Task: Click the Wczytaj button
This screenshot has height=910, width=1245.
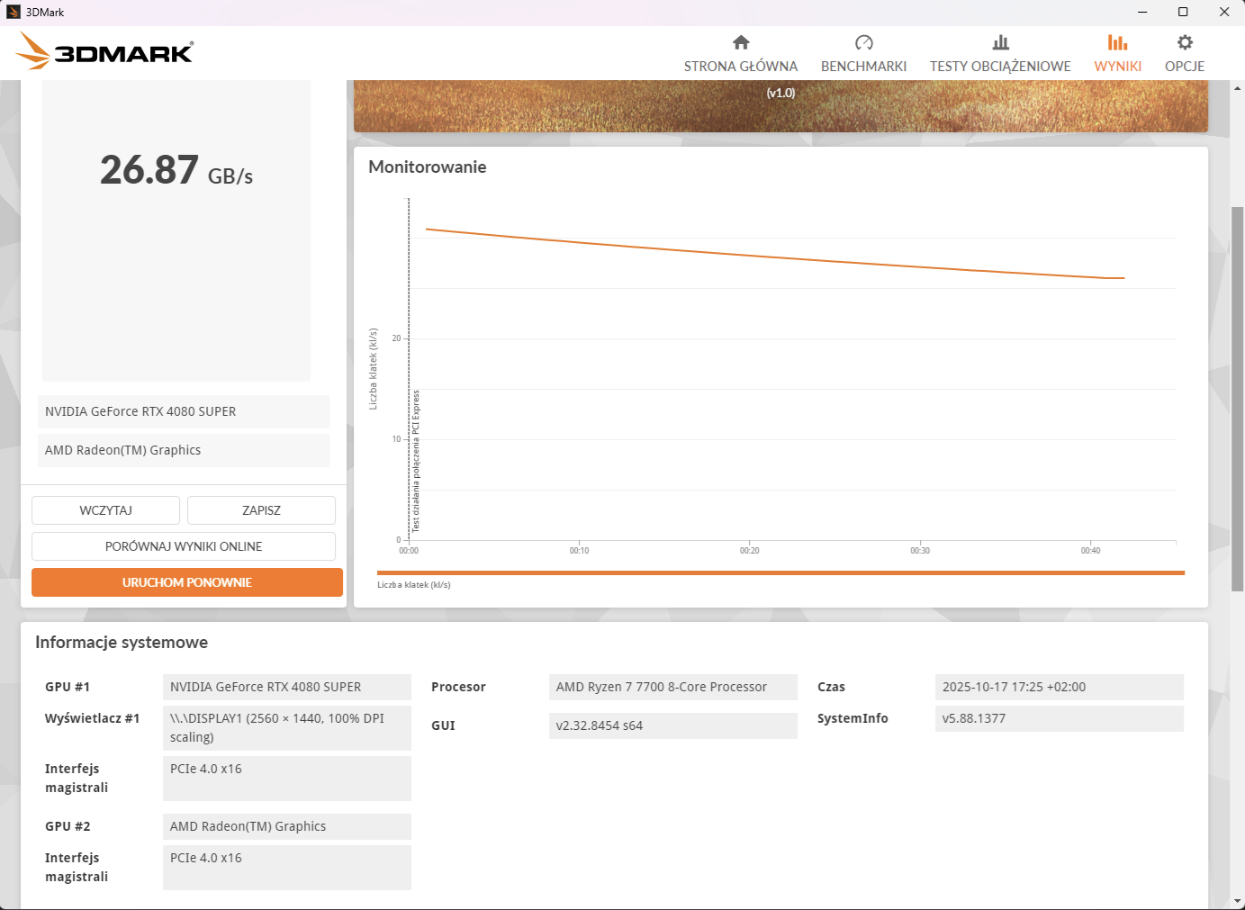Action: point(105,510)
